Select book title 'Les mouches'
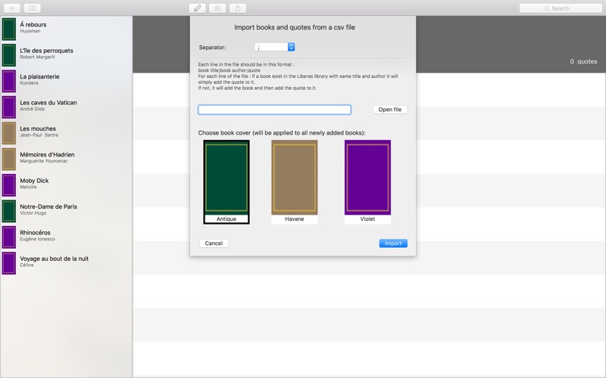This screenshot has width=606, height=378. [x=38, y=129]
